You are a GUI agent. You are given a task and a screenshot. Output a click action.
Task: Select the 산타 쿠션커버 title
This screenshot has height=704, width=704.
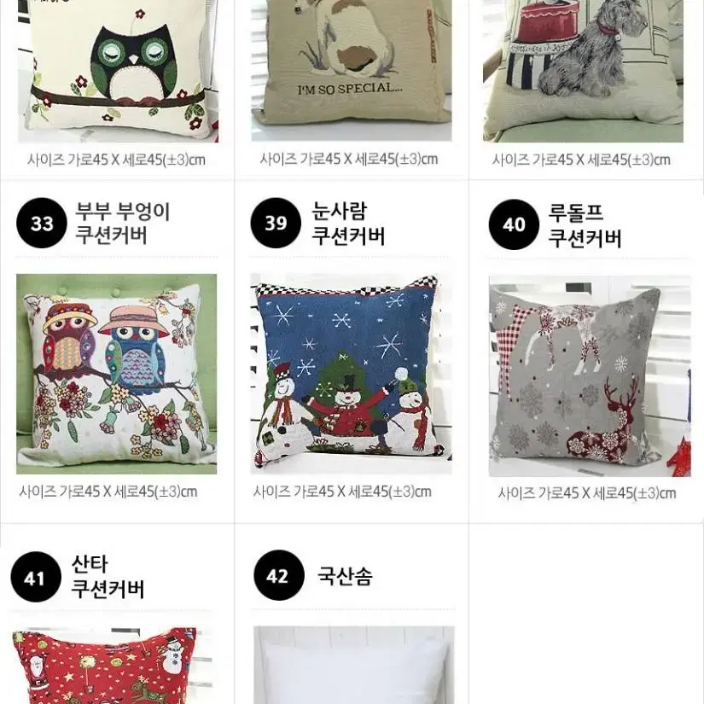pyautogui.click(x=108, y=577)
